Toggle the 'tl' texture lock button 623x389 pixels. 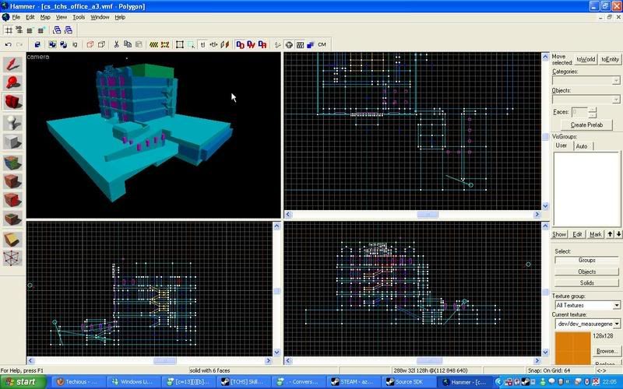(x=202, y=45)
